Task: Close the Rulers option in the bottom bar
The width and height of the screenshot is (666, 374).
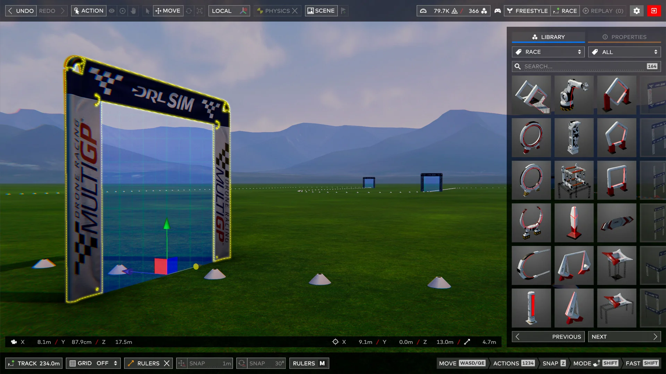Action: pyautogui.click(x=166, y=363)
